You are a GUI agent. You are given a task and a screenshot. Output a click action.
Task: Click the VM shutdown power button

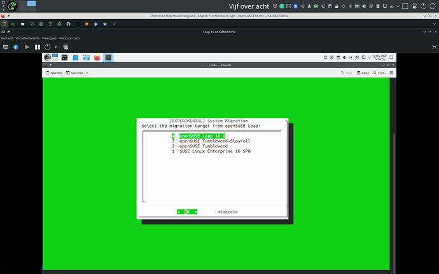[x=48, y=47]
